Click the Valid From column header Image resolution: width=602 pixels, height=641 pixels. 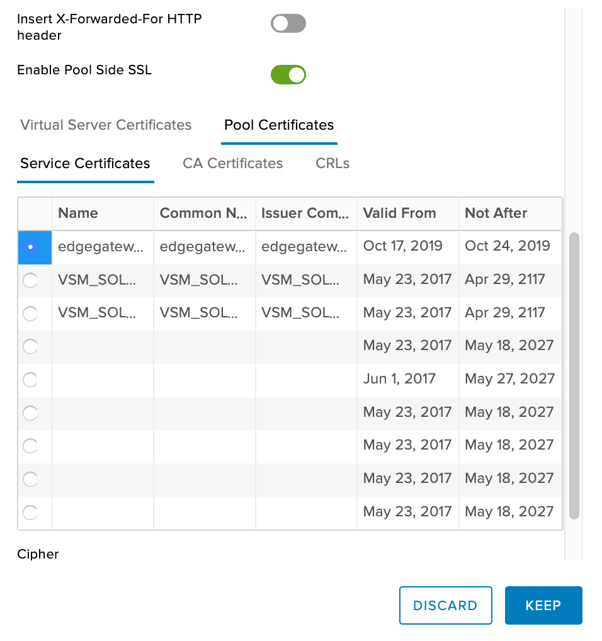pyautogui.click(x=398, y=213)
